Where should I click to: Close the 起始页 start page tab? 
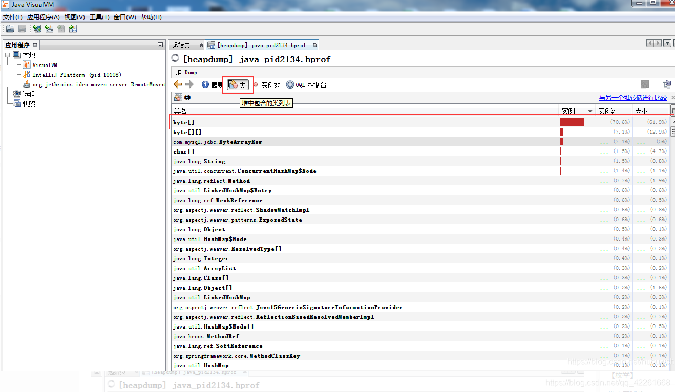pos(201,45)
